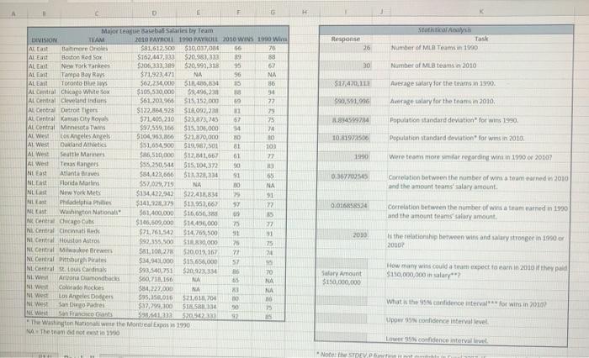
Task: Select the Los Angeles Dodgers team cell
Action: 96,296
